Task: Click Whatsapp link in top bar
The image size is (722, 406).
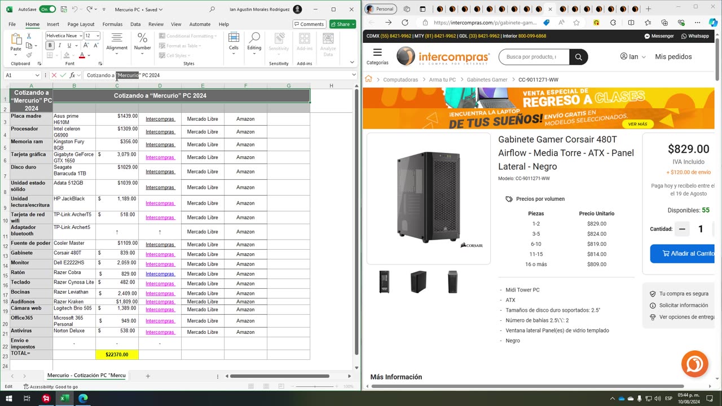Action: (x=695, y=36)
